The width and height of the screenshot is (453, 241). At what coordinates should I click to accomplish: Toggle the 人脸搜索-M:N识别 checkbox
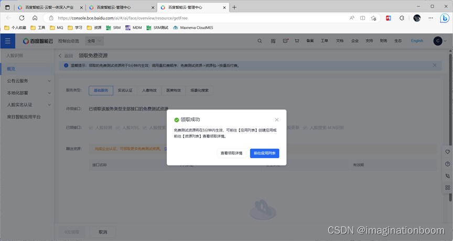(305, 127)
